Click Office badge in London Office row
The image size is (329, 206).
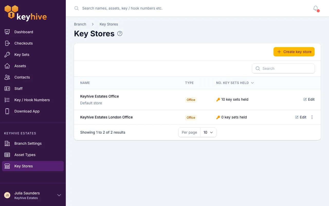tap(191, 118)
